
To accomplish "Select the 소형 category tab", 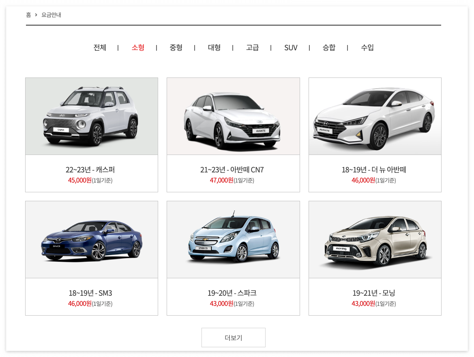I will pyautogui.click(x=138, y=47).
